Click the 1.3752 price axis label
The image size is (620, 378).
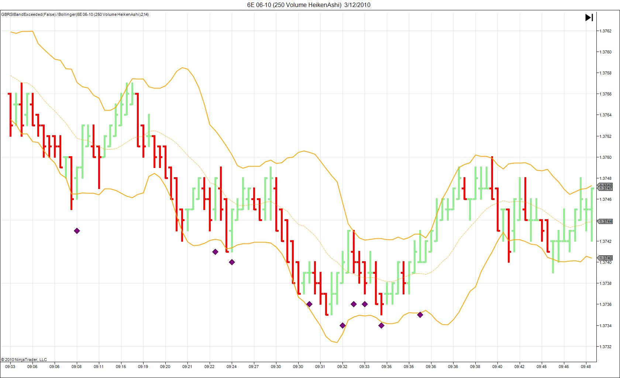[x=605, y=136]
